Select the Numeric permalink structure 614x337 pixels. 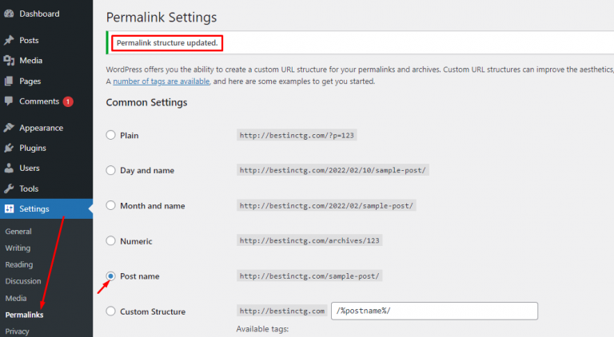point(111,241)
